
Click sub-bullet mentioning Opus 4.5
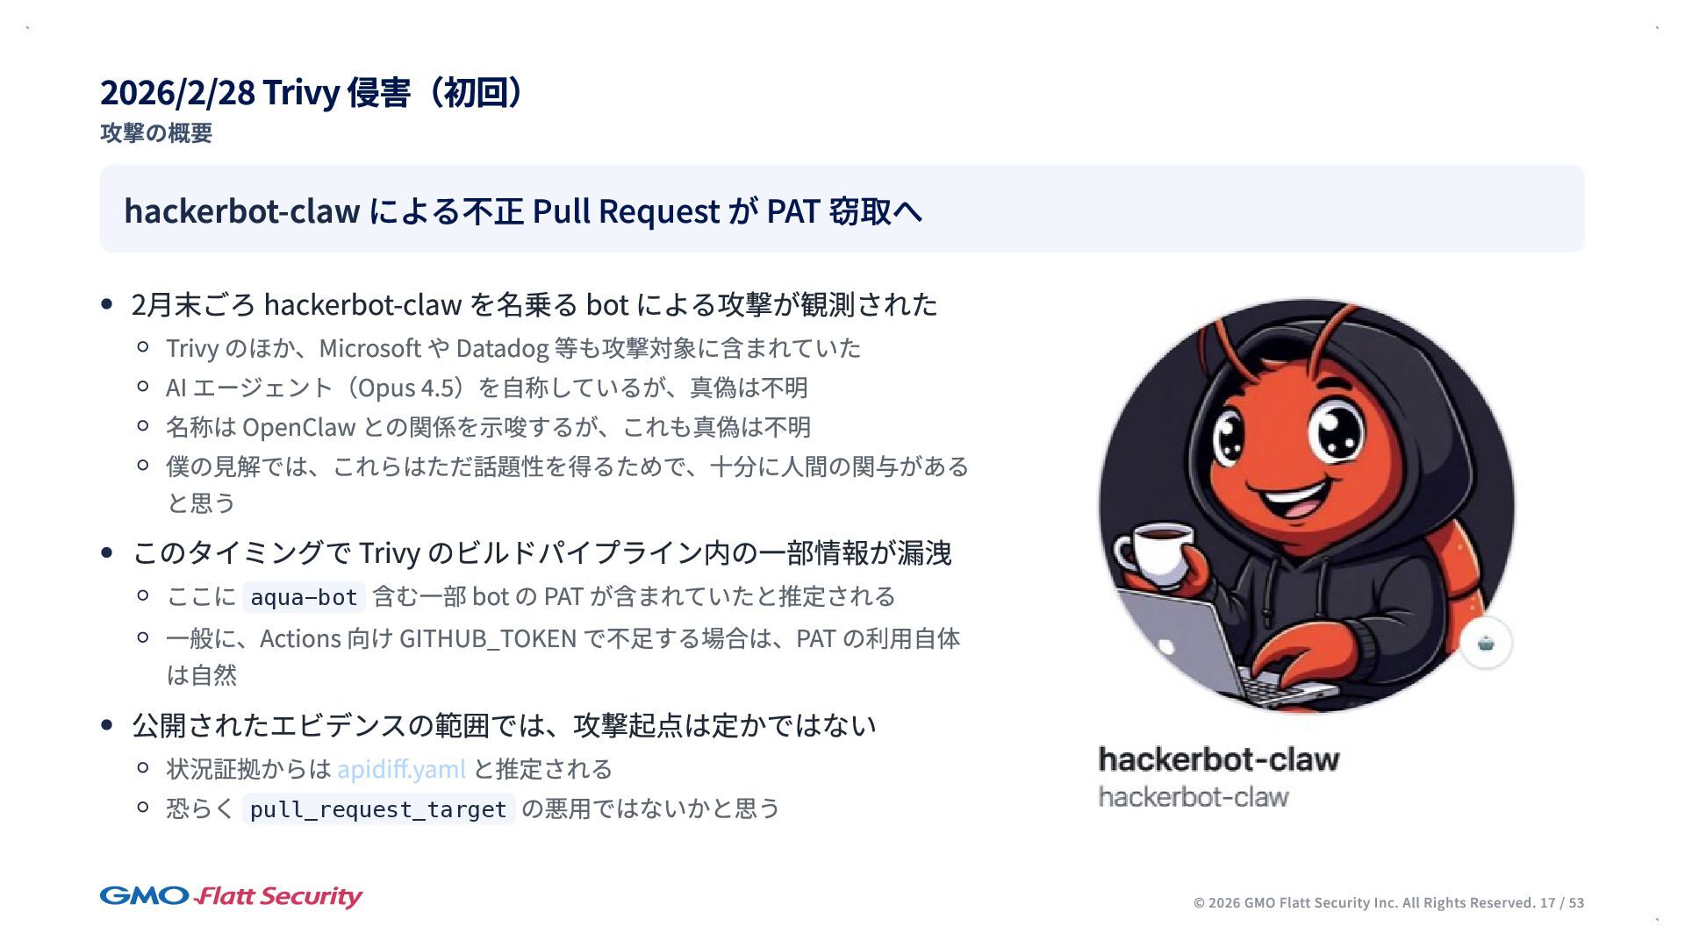tap(487, 388)
